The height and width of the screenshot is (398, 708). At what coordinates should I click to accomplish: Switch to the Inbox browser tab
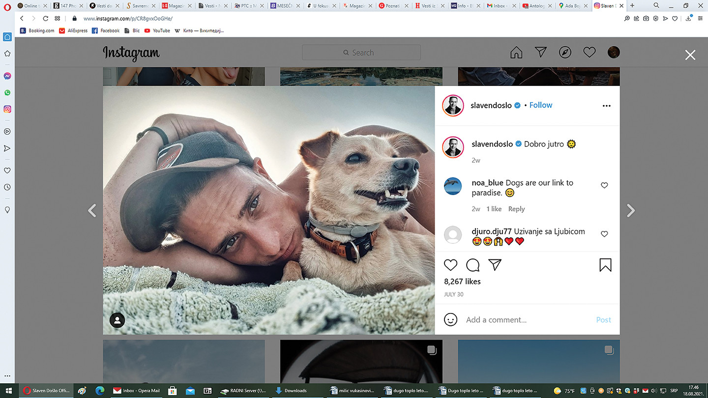500,6
